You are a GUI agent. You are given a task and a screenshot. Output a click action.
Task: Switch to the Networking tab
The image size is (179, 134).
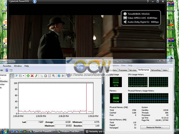(156, 70)
